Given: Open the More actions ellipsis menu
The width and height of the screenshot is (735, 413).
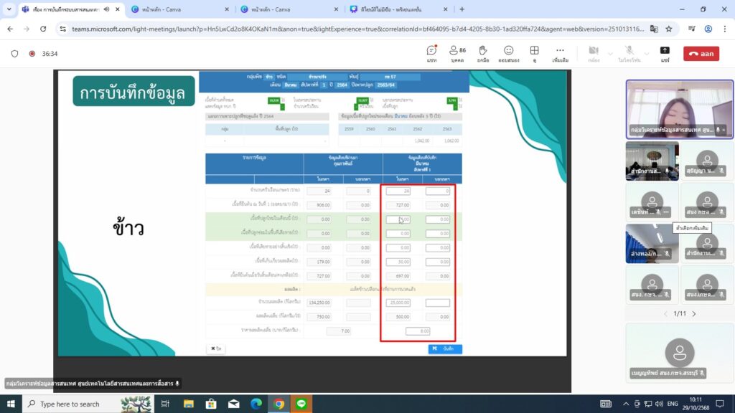Looking at the screenshot, I should coord(561,53).
